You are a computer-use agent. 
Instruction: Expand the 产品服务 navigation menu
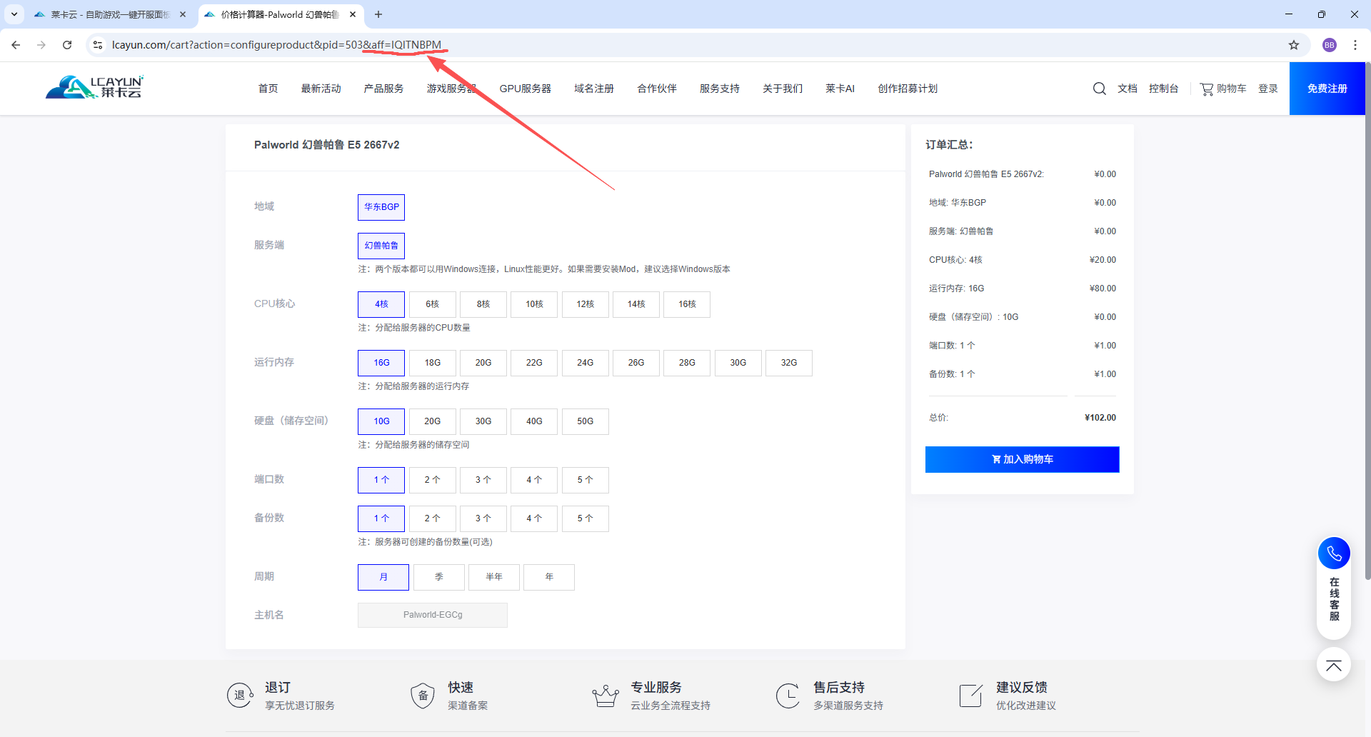click(383, 89)
